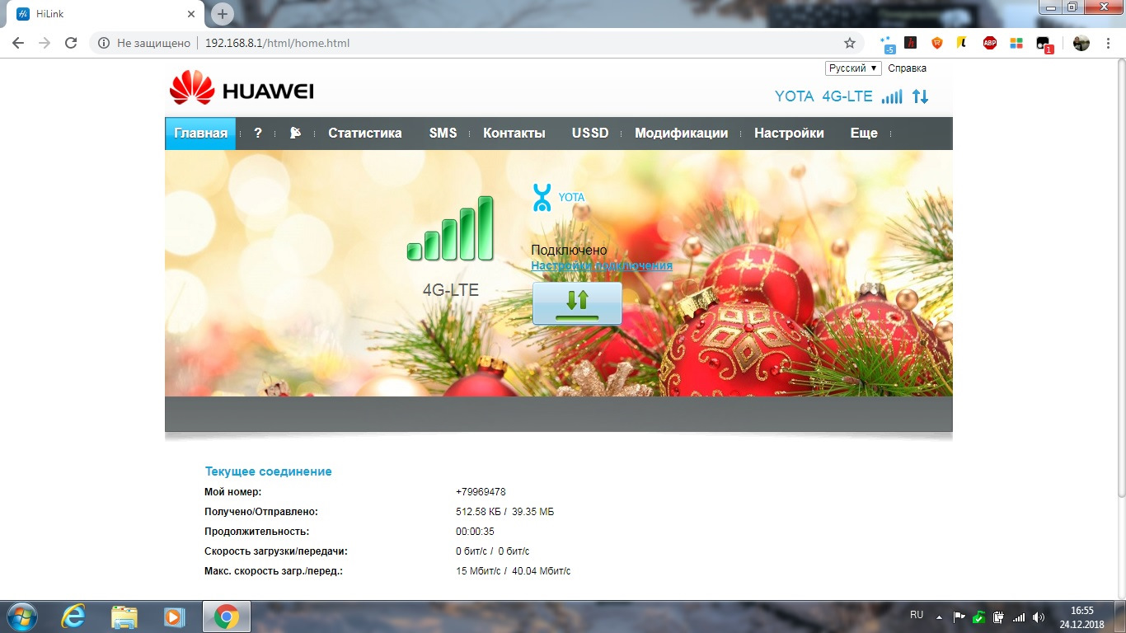This screenshot has width=1126, height=633.
Task: Open the Русский language dropdown
Action: (853, 68)
